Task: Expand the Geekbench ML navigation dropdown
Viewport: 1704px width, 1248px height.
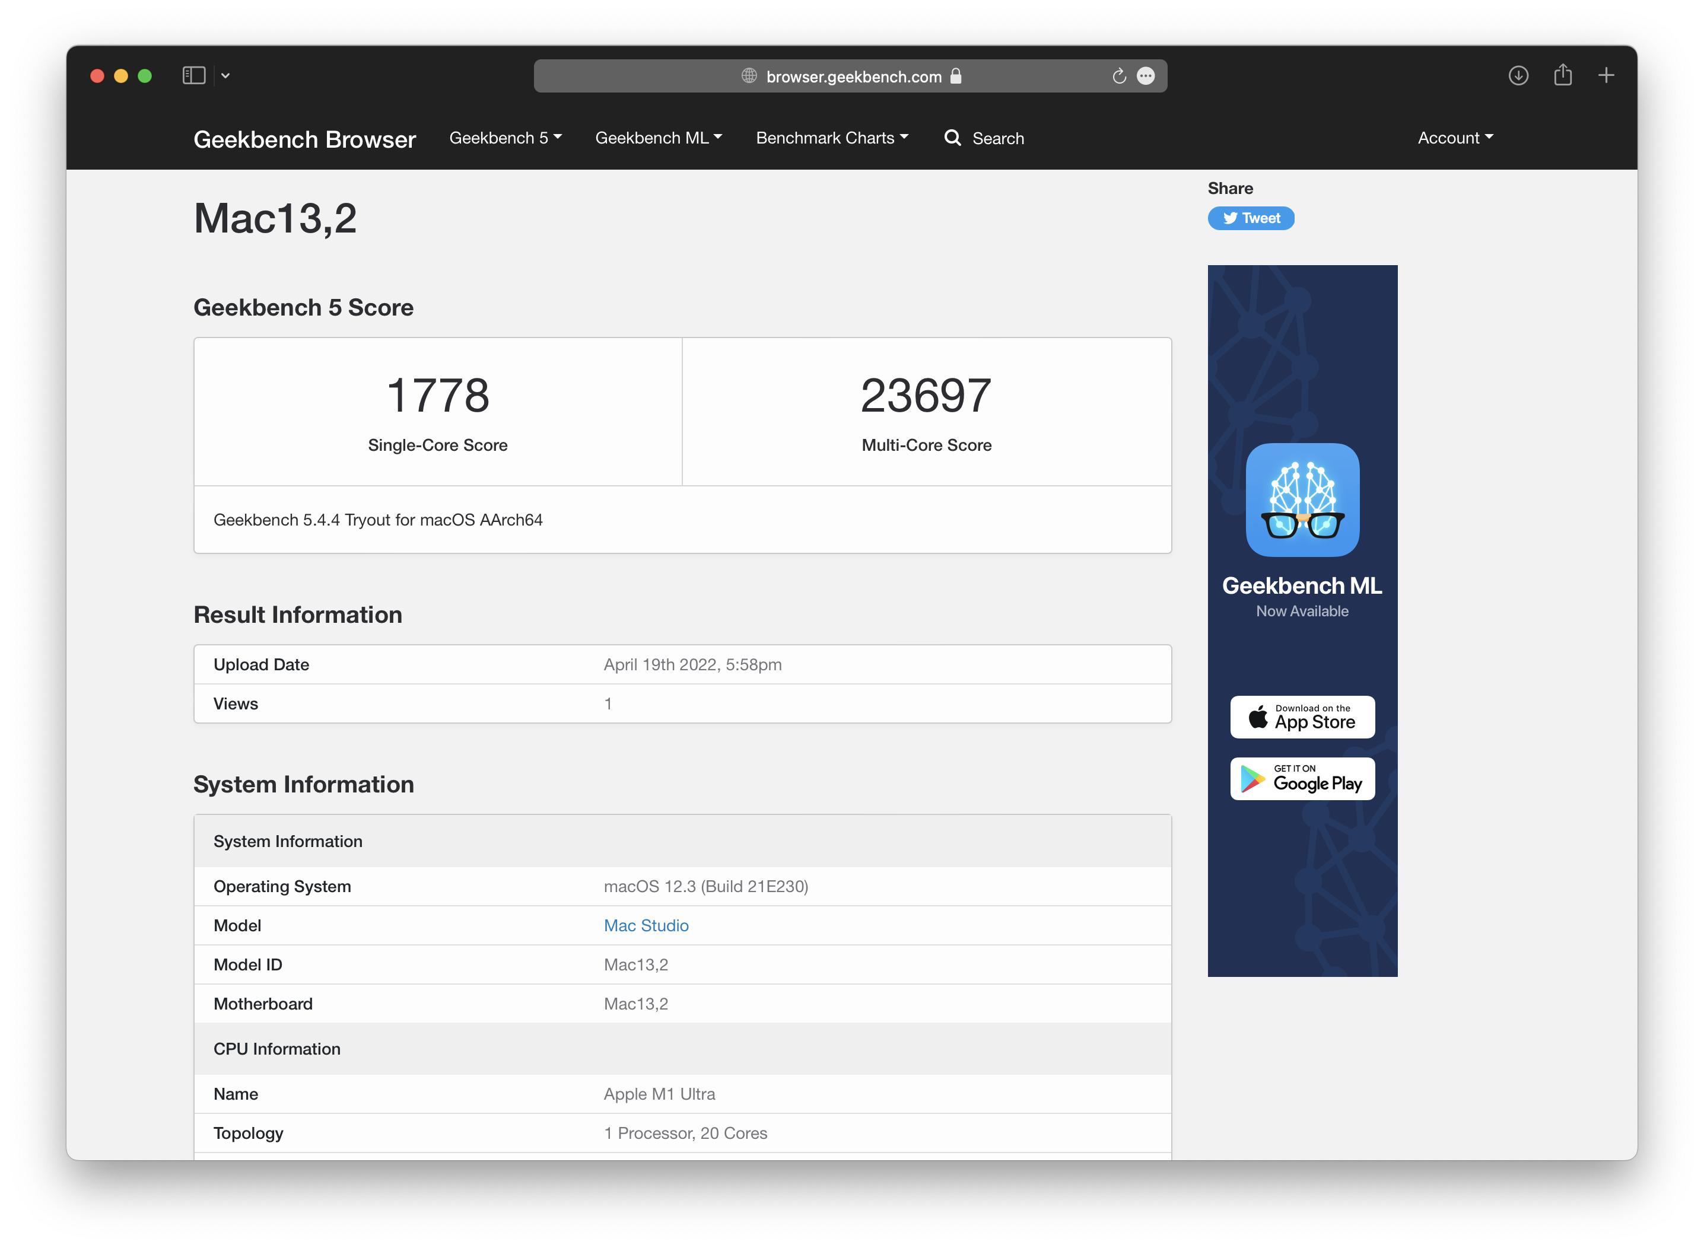Action: tap(658, 138)
